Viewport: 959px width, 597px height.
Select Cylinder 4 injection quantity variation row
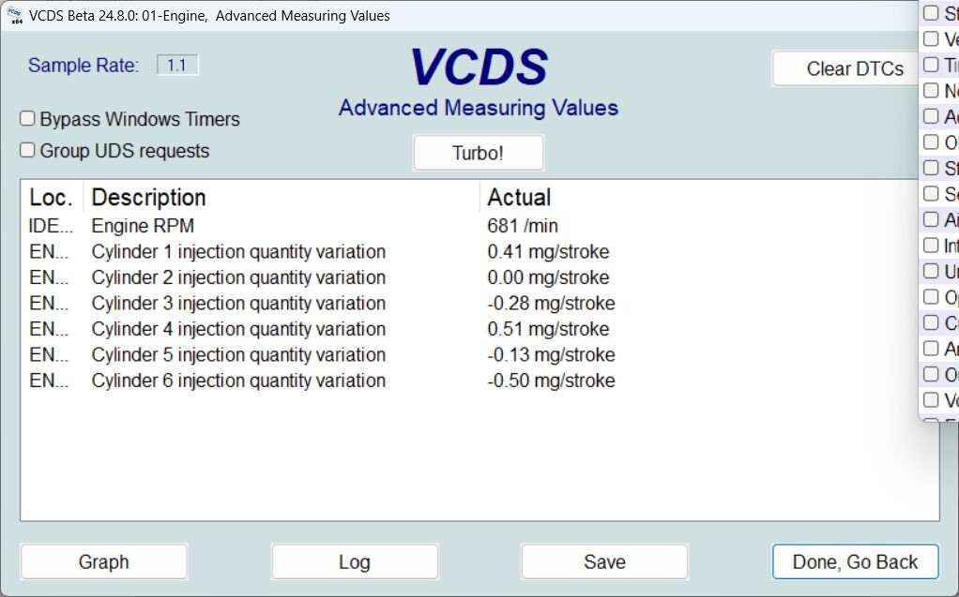(238, 329)
